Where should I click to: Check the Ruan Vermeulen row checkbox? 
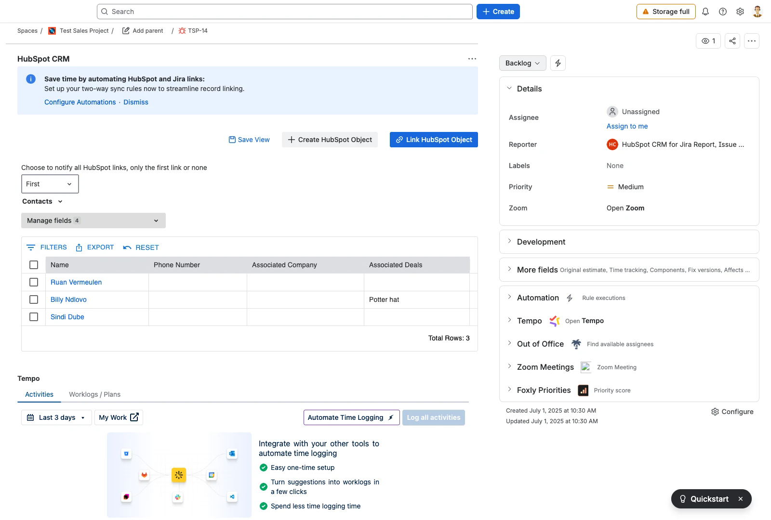pyautogui.click(x=34, y=282)
